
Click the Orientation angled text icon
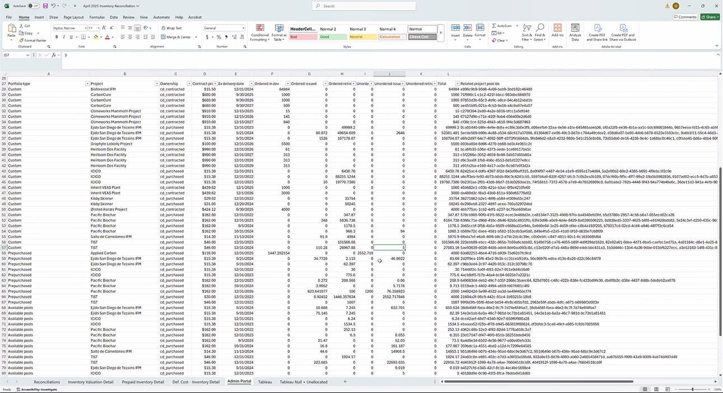click(x=146, y=28)
